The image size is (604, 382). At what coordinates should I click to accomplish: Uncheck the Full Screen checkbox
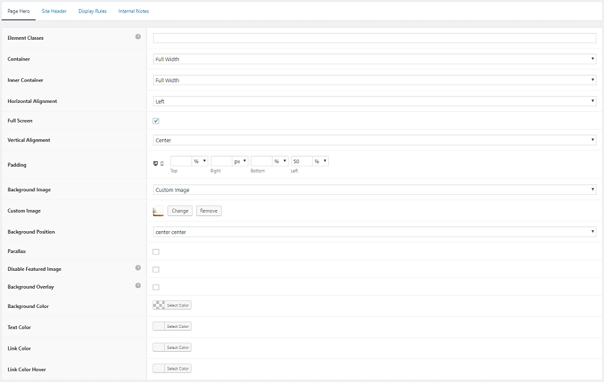pos(156,121)
